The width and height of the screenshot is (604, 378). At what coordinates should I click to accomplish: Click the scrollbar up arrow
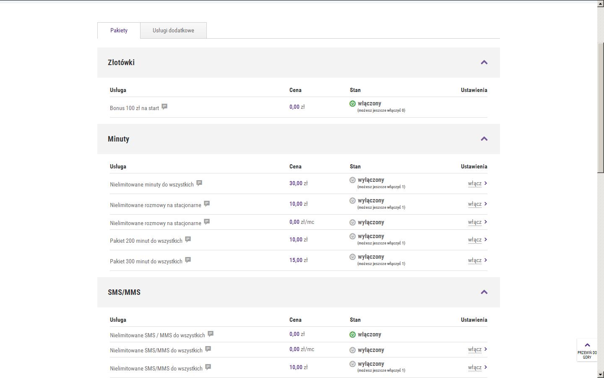(601, 3)
